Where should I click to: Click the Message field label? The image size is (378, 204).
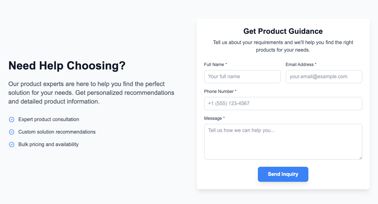coord(213,118)
